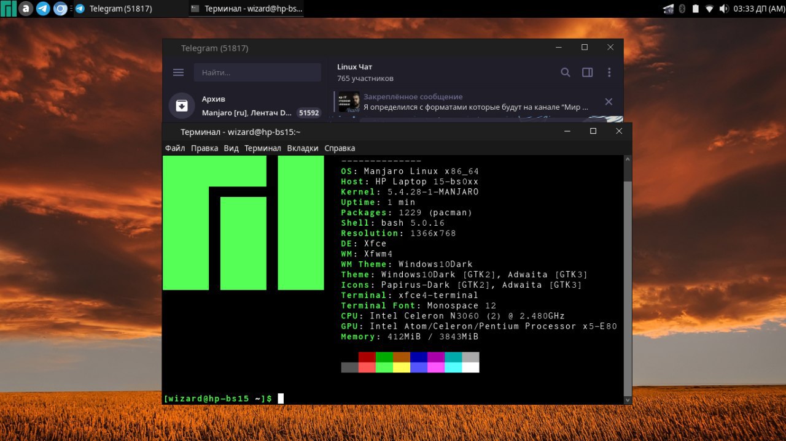Launch Chromium from the panel launcher icon
This screenshot has height=441, width=786.
pyautogui.click(x=60, y=9)
